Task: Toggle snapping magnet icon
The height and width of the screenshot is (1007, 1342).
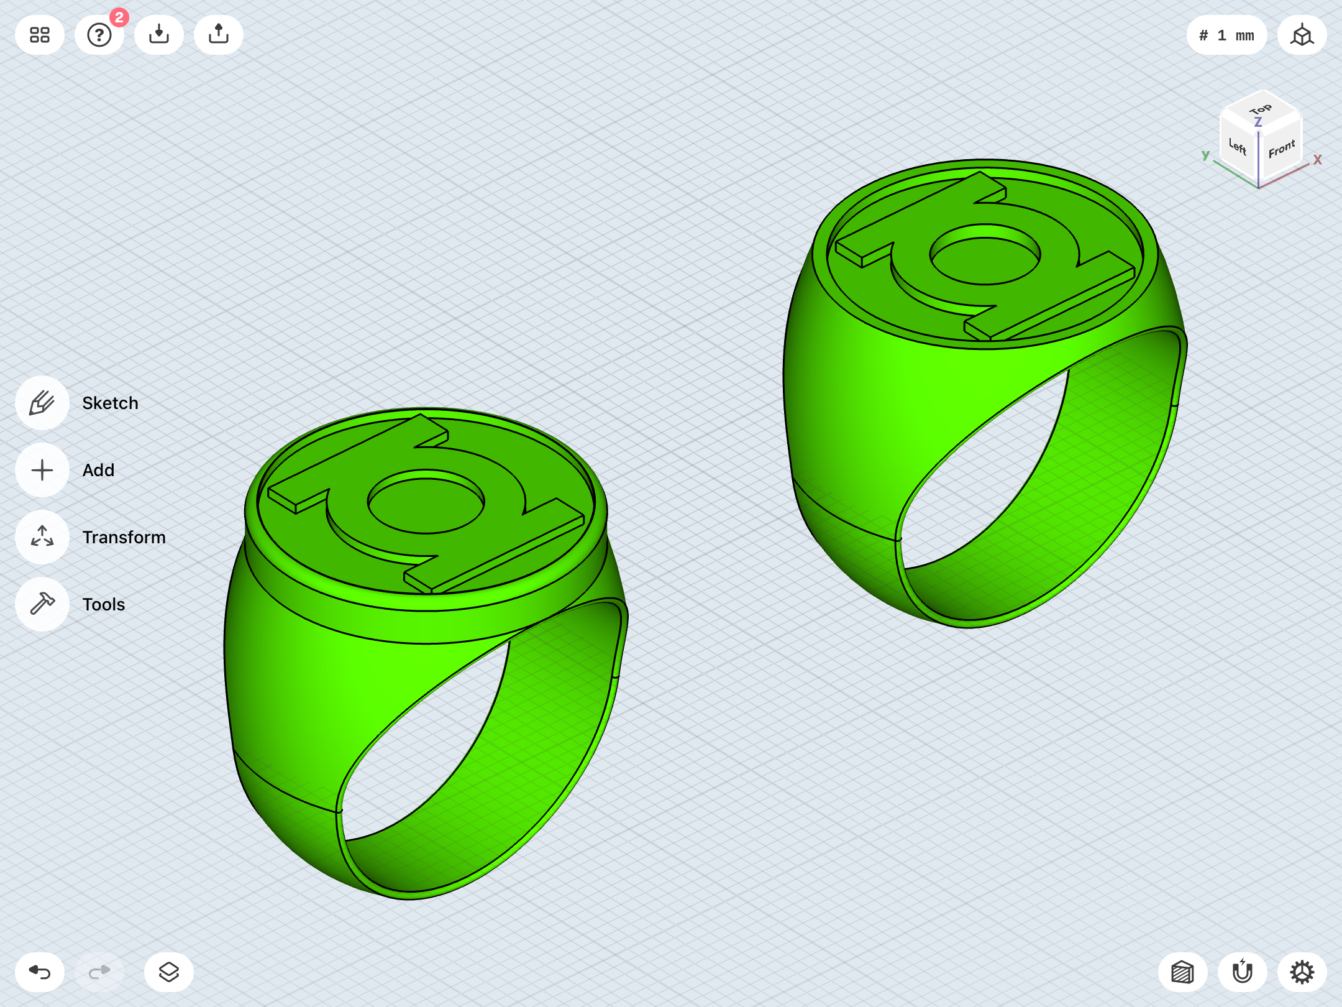Action: [x=1243, y=972]
